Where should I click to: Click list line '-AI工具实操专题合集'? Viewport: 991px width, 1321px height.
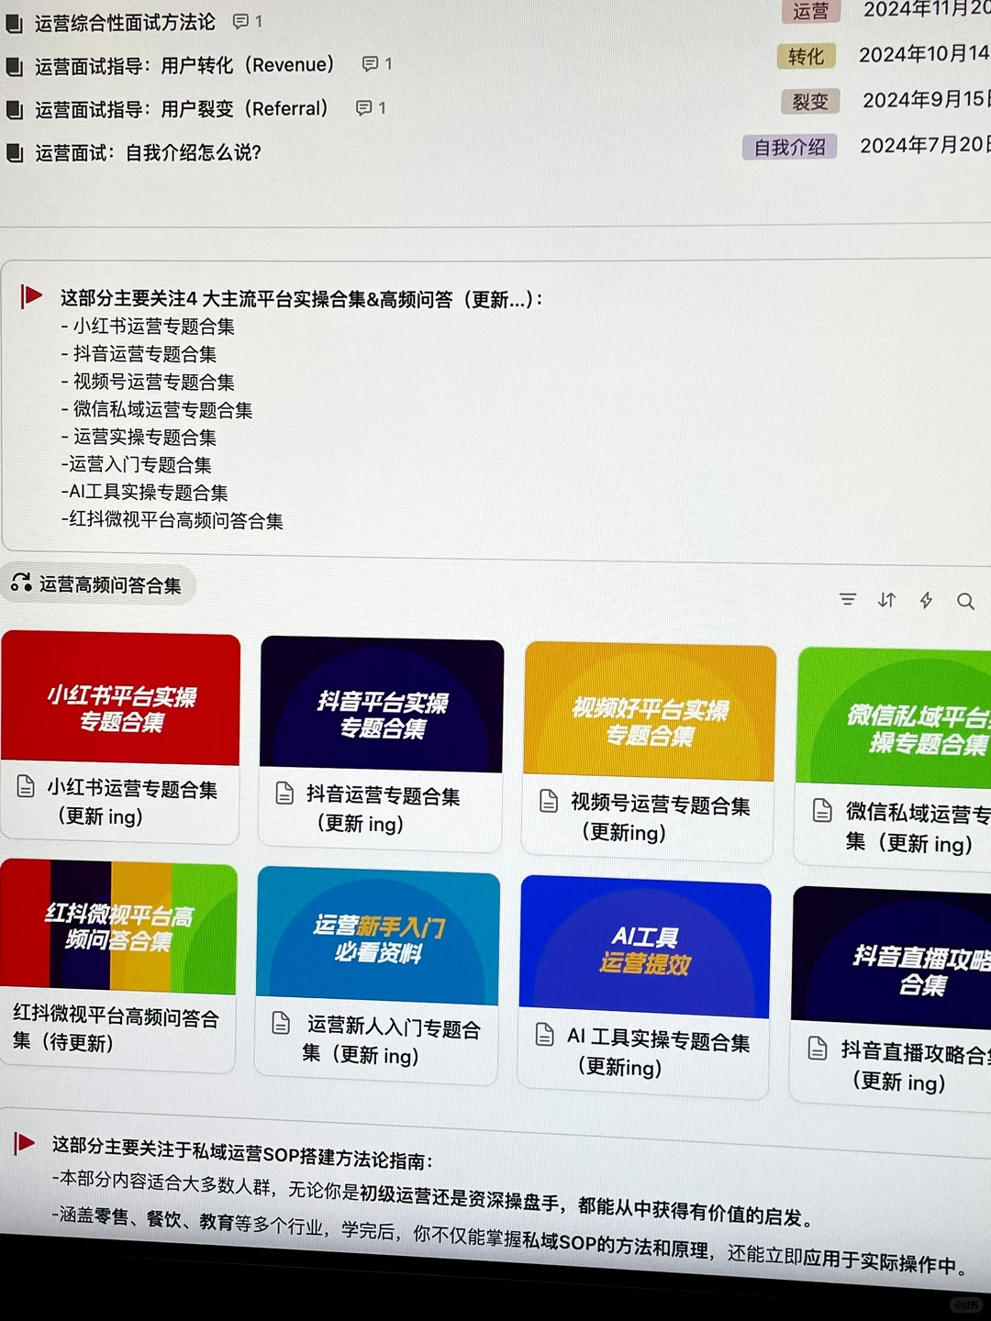(145, 493)
